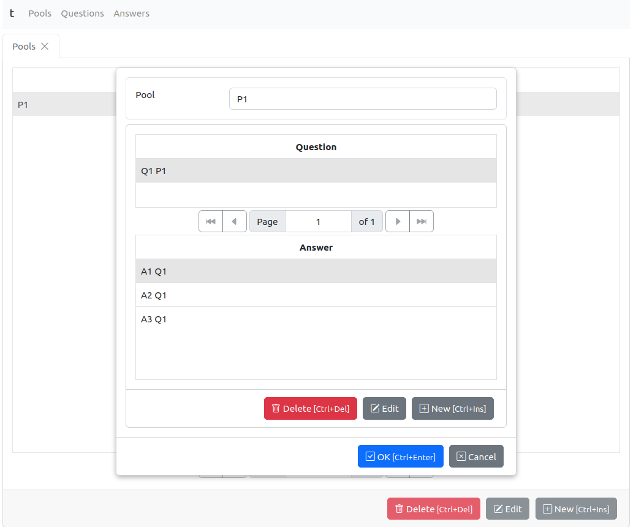
Task: Focus the Pool name input field
Action: [x=362, y=99]
